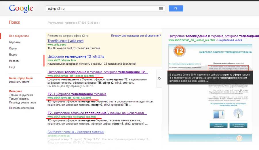The image size is (259, 150).
Task: Click the preview pane title 'Цифровое телевидение в Украине'
Action: pyautogui.click(x=214, y=36)
